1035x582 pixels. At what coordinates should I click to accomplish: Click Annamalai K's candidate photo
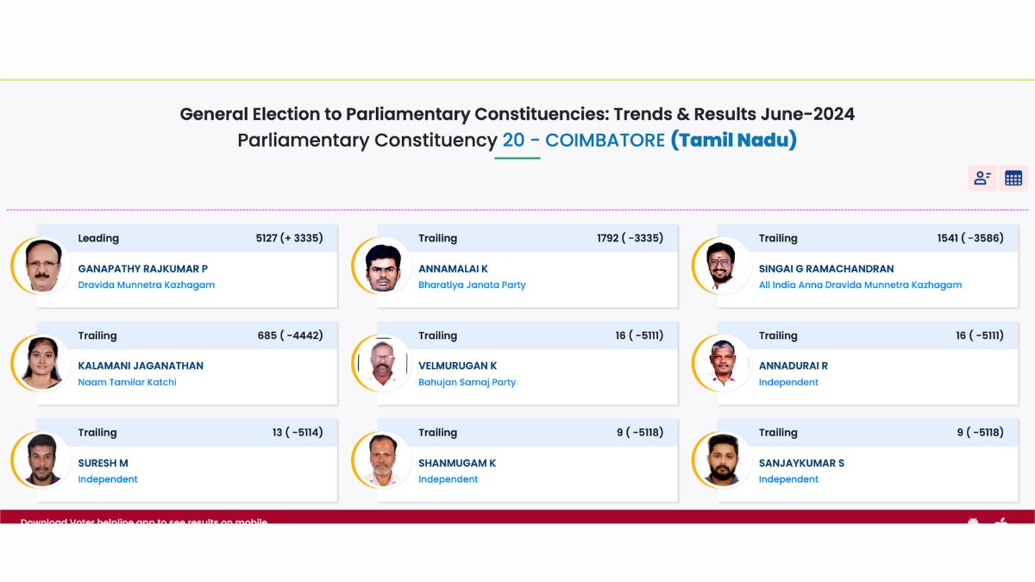[382, 266]
